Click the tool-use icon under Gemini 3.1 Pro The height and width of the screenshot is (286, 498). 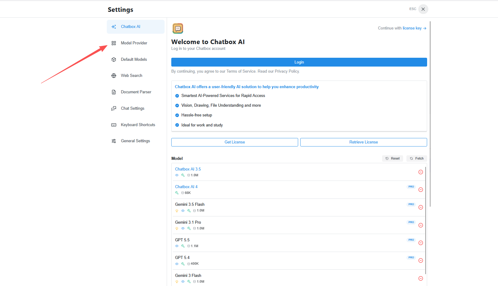[189, 229]
